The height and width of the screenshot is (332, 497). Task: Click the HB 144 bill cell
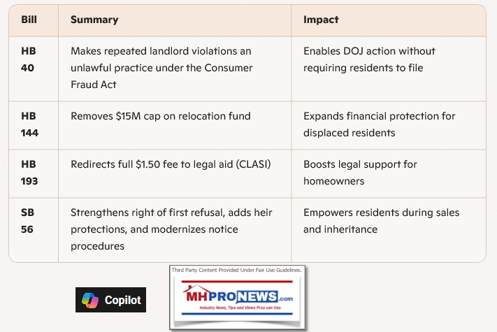tap(29, 124)
